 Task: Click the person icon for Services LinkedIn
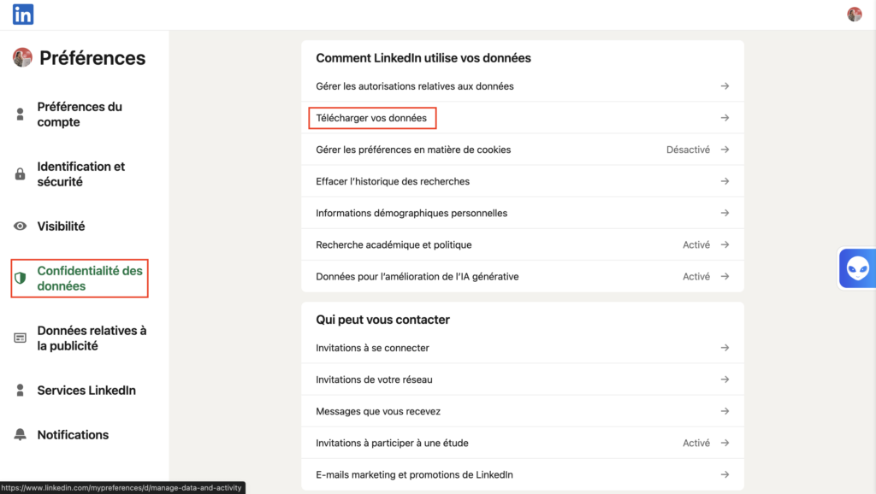point(21,391)
